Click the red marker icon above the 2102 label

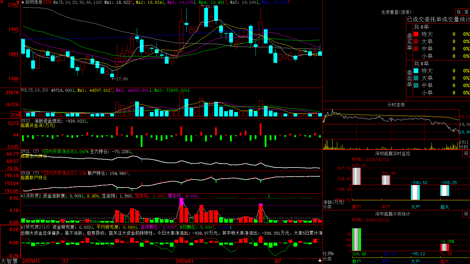click(x=18, y=2)
